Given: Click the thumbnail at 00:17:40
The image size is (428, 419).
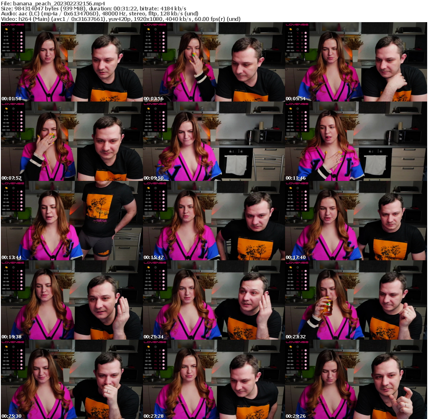Looking at the screenshot, I should (x=356, y=221).
